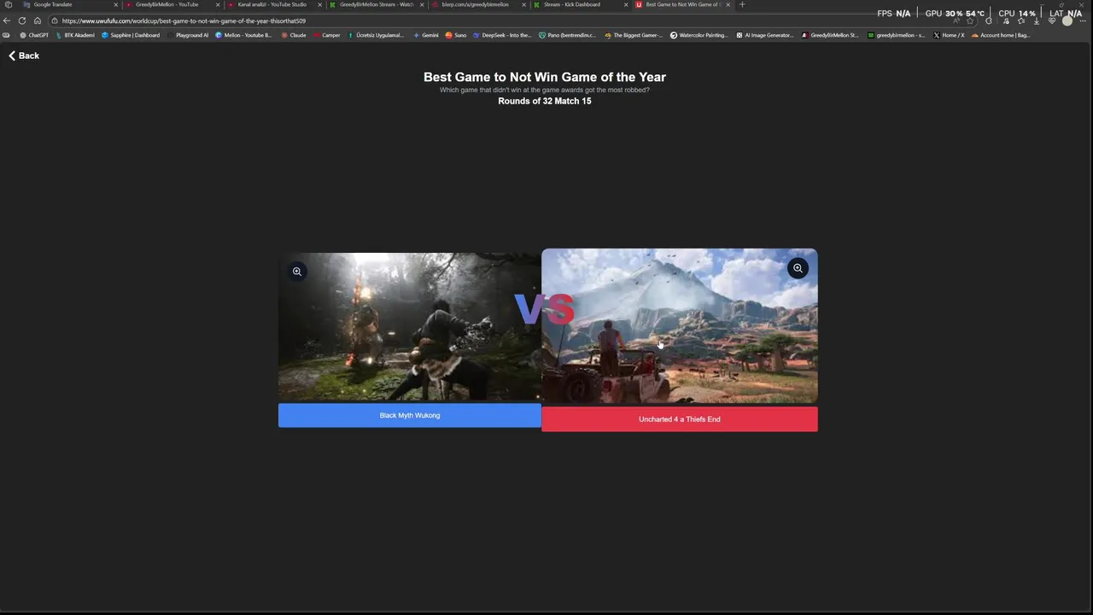This screenshot has width=1093, height=615.
Task: Zoom in on the Black Myth Wukong image
Action: click(297, 272)
